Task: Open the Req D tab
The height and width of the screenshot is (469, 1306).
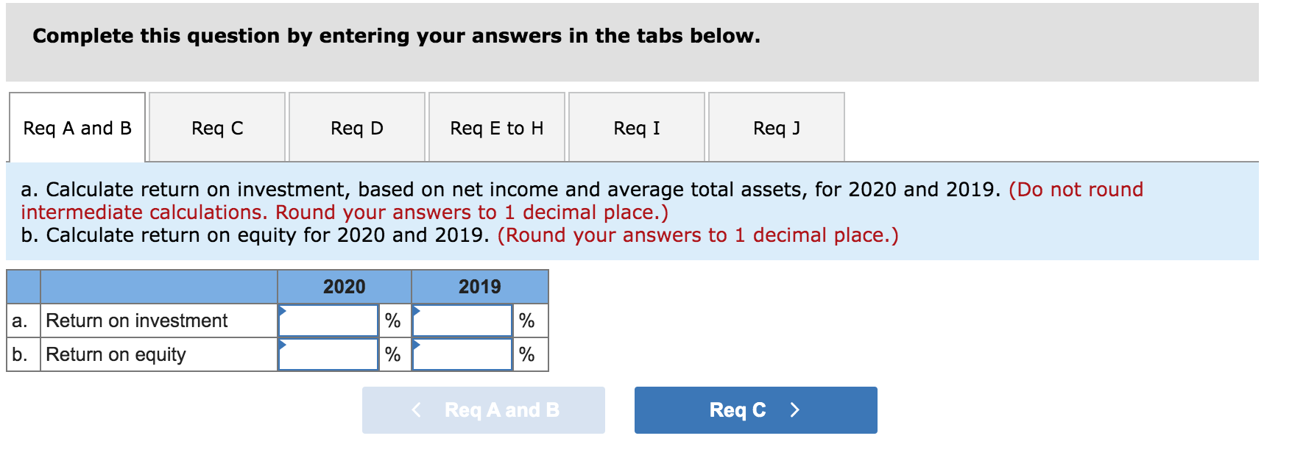Action: pyautogui.click(x=356, y=127)
